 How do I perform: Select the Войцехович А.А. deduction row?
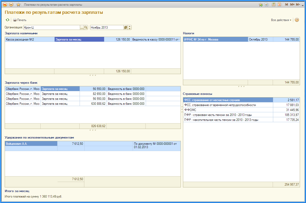click(x=31, y=143)
